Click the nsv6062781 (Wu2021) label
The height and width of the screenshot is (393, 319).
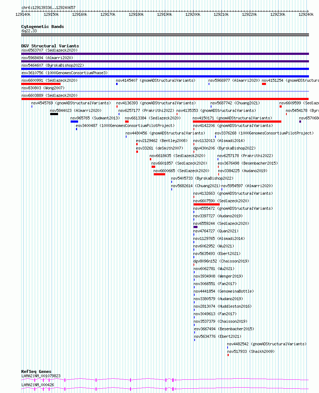(214, 269)
